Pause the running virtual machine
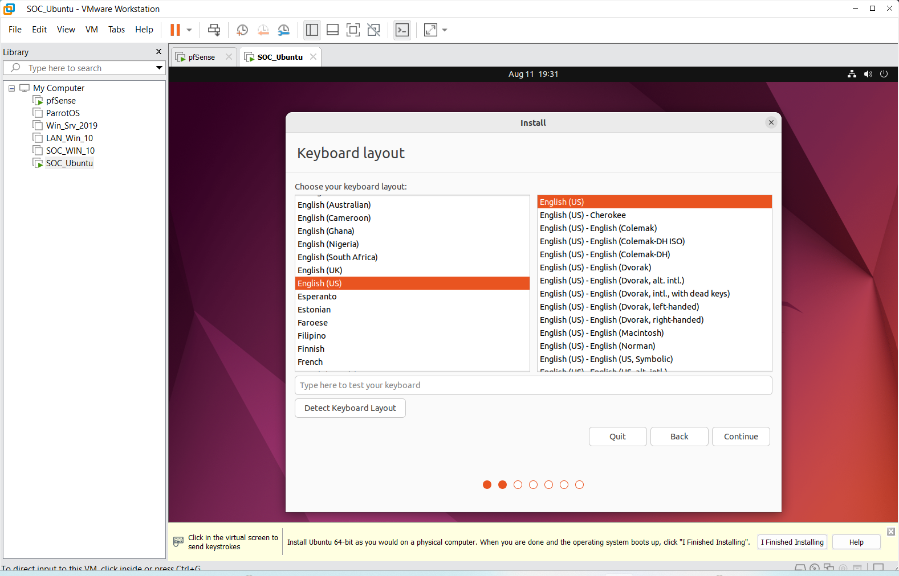Viewport: 899px width, 576px height. (175, 30)
